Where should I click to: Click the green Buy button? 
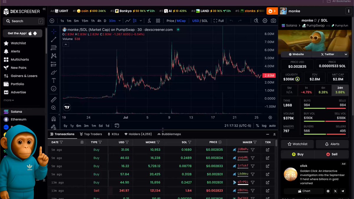[x=298, y=154]
